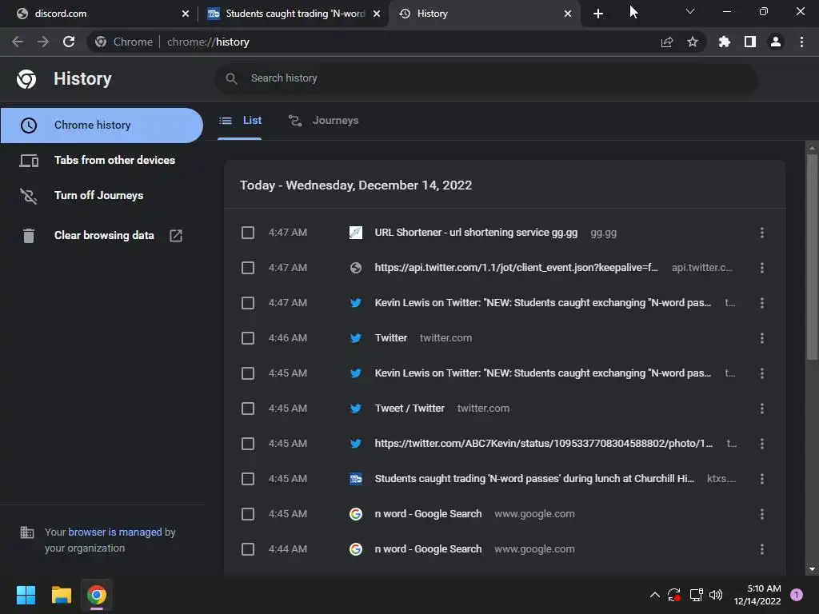Viewport: 819px width, 614px height.
Task: Close the History tab
Action: (x=568, y=14)
